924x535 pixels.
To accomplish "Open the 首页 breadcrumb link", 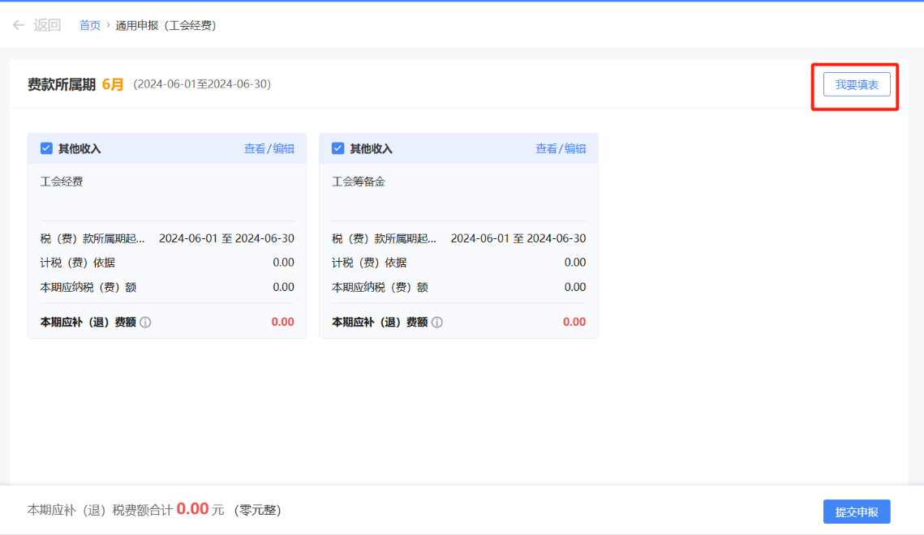I will coord(89,25).
